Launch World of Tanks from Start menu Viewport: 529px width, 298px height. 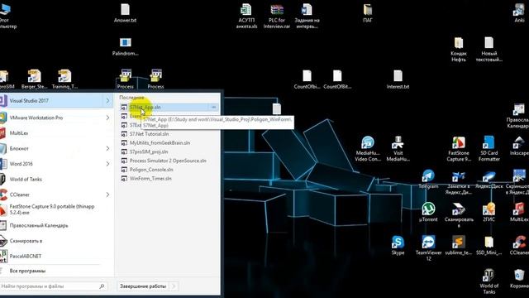(56, 179)
